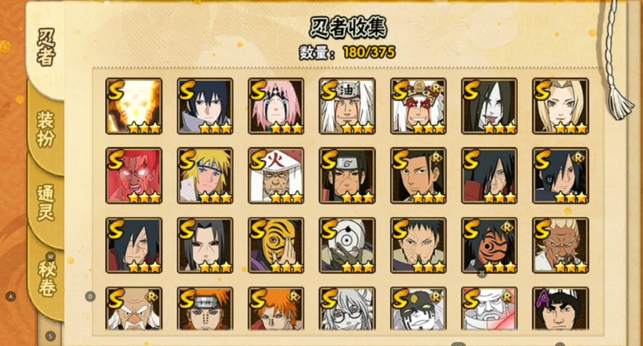
Task: Select the orange spiral mask Tobi portrait
Action: coord(276,246)
